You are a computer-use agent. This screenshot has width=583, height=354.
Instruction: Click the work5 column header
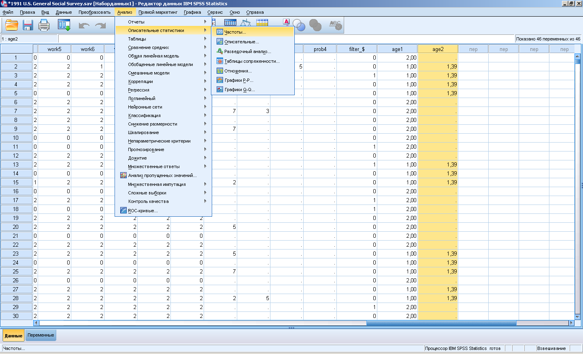pyautogui.click(x=54, y=49)
